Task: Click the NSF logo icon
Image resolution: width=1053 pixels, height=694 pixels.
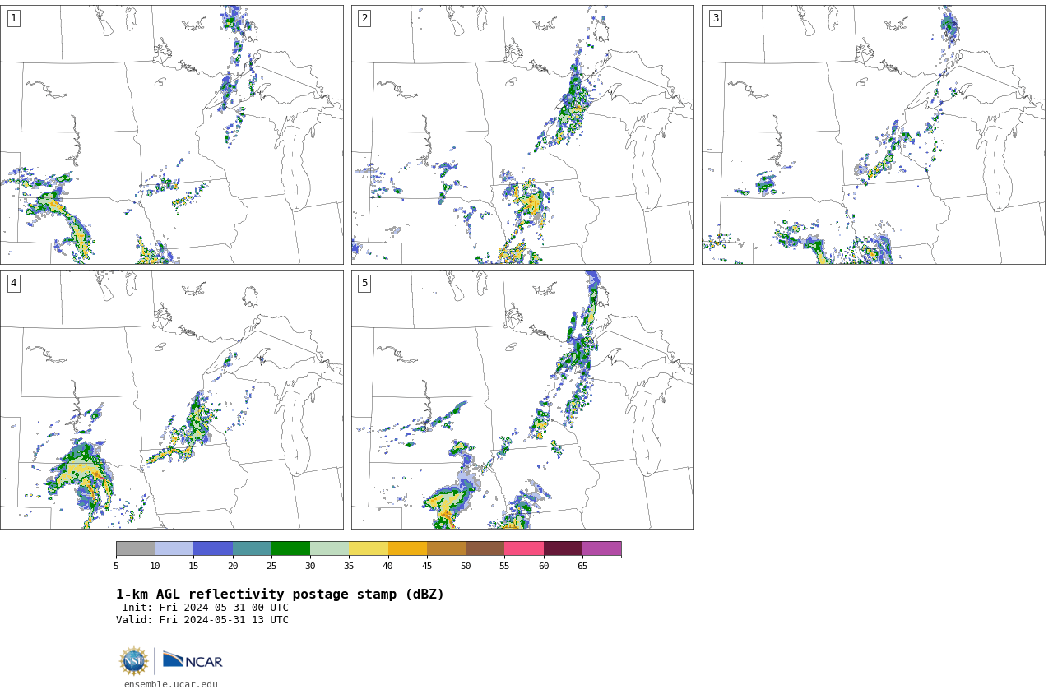Action: click(133, 661)
